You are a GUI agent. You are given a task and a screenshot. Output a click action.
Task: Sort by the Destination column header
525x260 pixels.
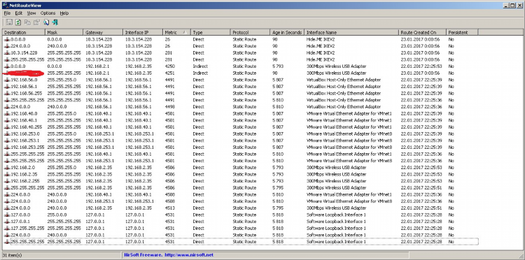point(24,32)
